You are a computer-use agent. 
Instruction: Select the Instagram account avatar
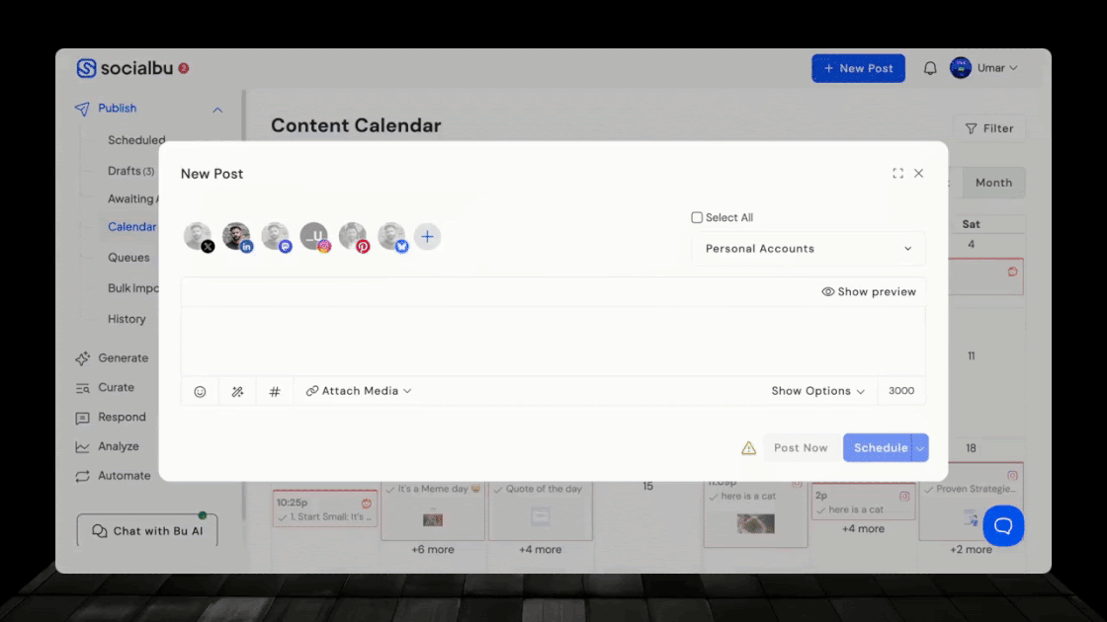click(x=314, y=237)
